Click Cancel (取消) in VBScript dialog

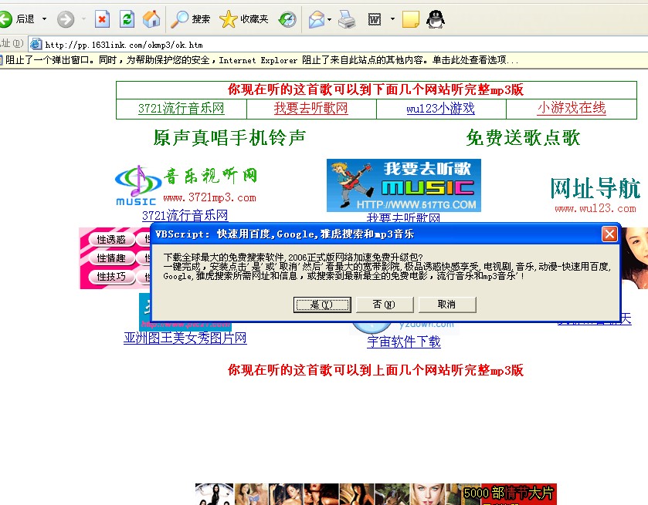click(x=446, y=305)
